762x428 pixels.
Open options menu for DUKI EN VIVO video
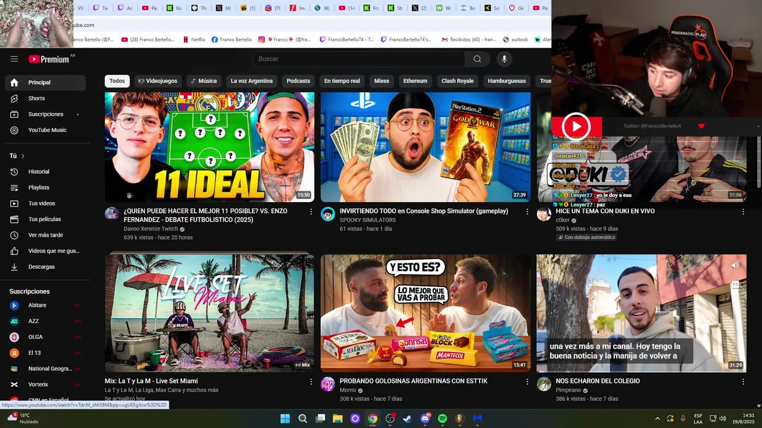pos(743,212)
